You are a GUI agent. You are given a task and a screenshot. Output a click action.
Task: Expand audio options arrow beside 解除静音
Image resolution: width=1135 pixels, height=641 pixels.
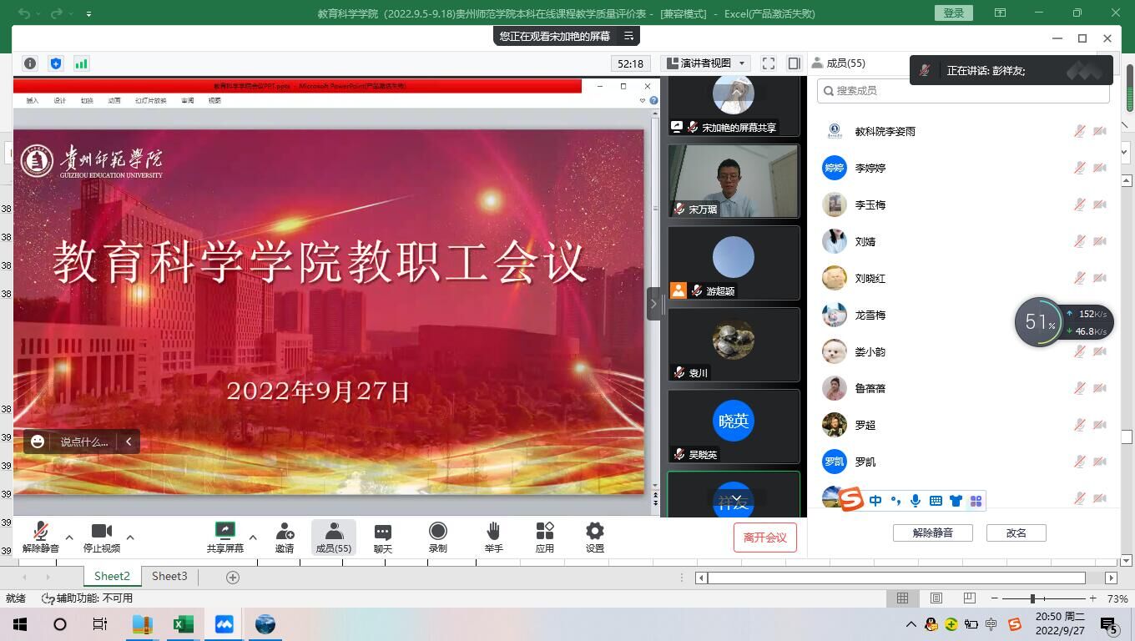click(x=69, y=537)
